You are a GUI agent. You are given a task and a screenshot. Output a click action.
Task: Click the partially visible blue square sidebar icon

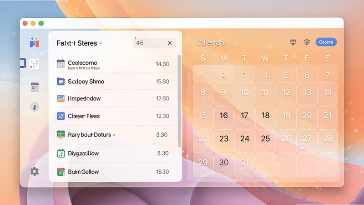click(x=23, y=63)
